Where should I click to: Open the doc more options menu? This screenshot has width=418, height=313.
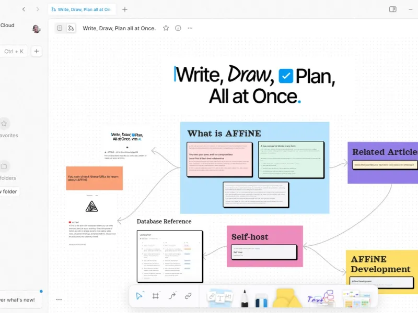pos(190,28)
